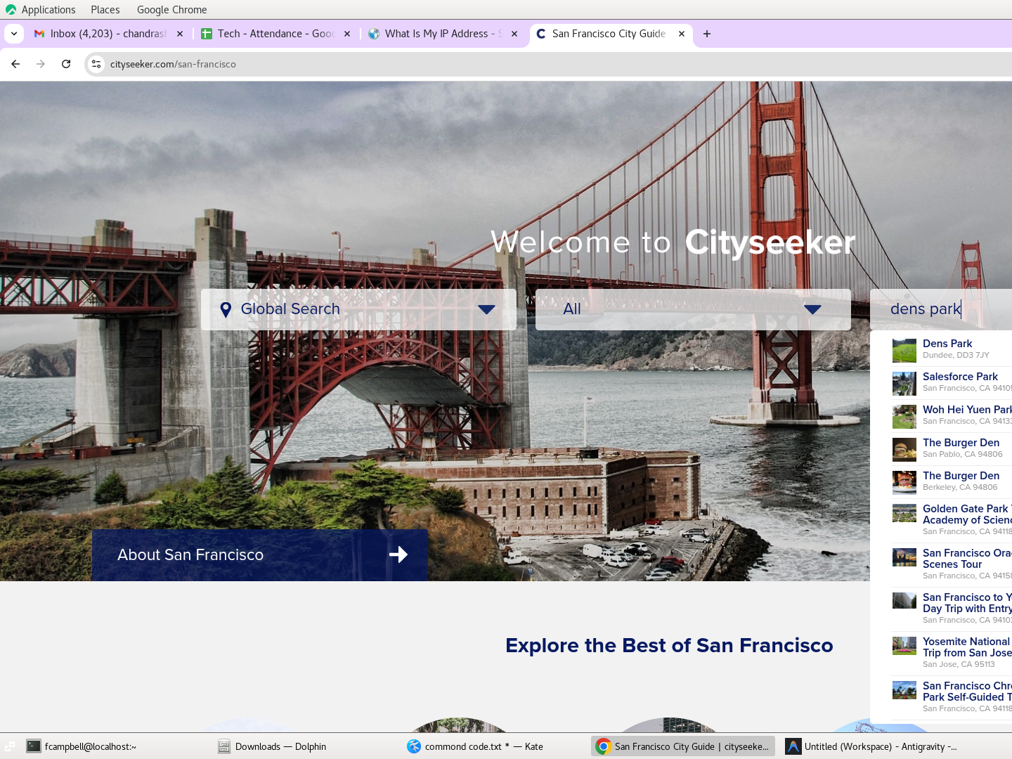Viewport: 1012px width, 759px height.
Task: Click the Woh Hei Yuen Park thumbnail
Action: [904, 417]
